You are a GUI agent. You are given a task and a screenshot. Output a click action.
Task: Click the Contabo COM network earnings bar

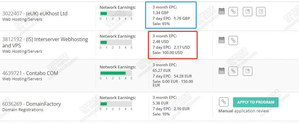(116, 73)
